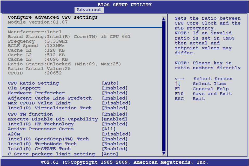Toggle Virtualization Tech [Enabled] value

point(115,108)
